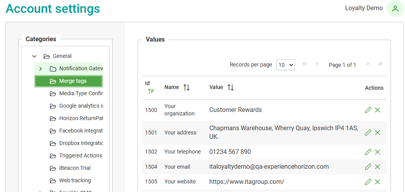Viewport: 405px width, 192px height.
Task: Jump to last page of values
Action: click(380, 64)
